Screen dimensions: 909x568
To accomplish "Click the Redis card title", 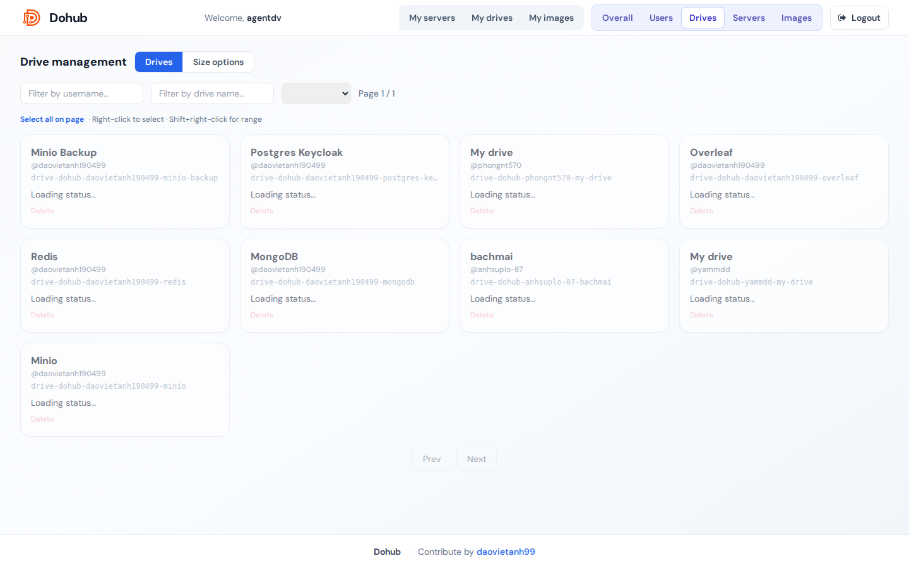I will 44,256.
